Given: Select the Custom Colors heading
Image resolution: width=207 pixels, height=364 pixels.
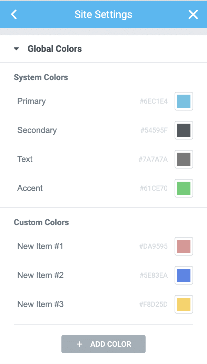Looking at the screenshot, I should click(x=41, y=222).
